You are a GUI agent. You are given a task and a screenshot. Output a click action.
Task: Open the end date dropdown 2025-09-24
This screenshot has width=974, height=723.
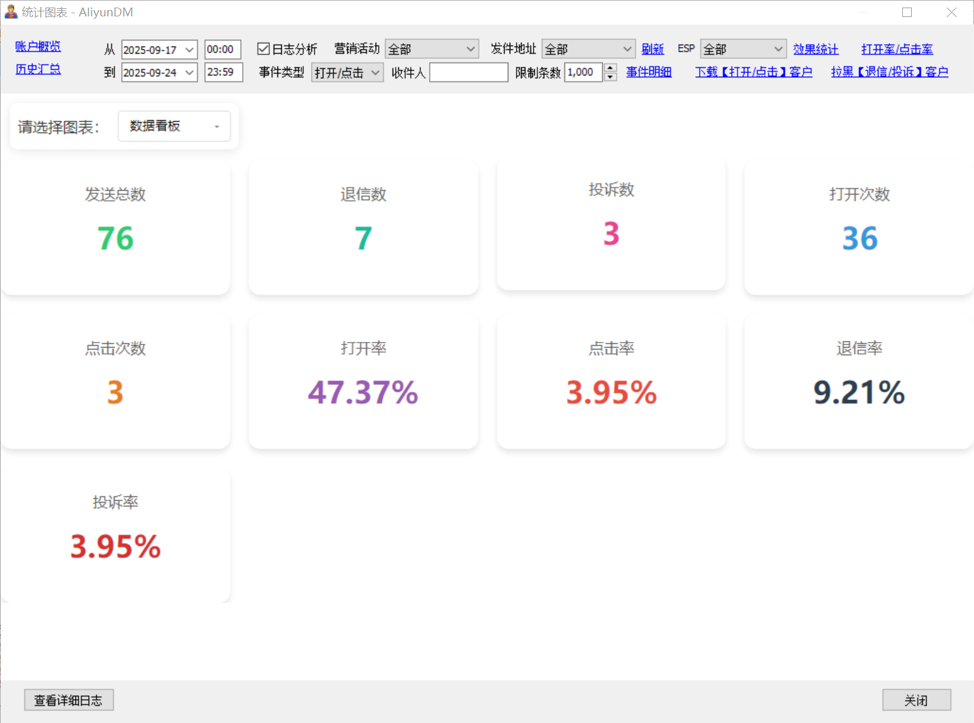(x=189, y=72)
